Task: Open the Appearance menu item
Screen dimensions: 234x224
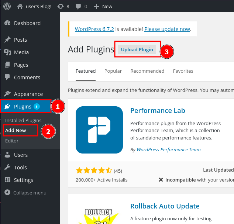Action: (28, 94)
